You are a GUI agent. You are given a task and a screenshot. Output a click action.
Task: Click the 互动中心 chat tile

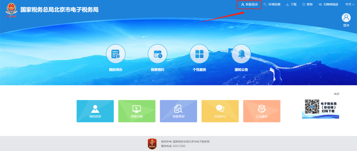tap(220, 111)
